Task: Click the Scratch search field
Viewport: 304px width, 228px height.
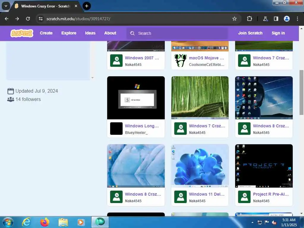Action: [178, 33]
